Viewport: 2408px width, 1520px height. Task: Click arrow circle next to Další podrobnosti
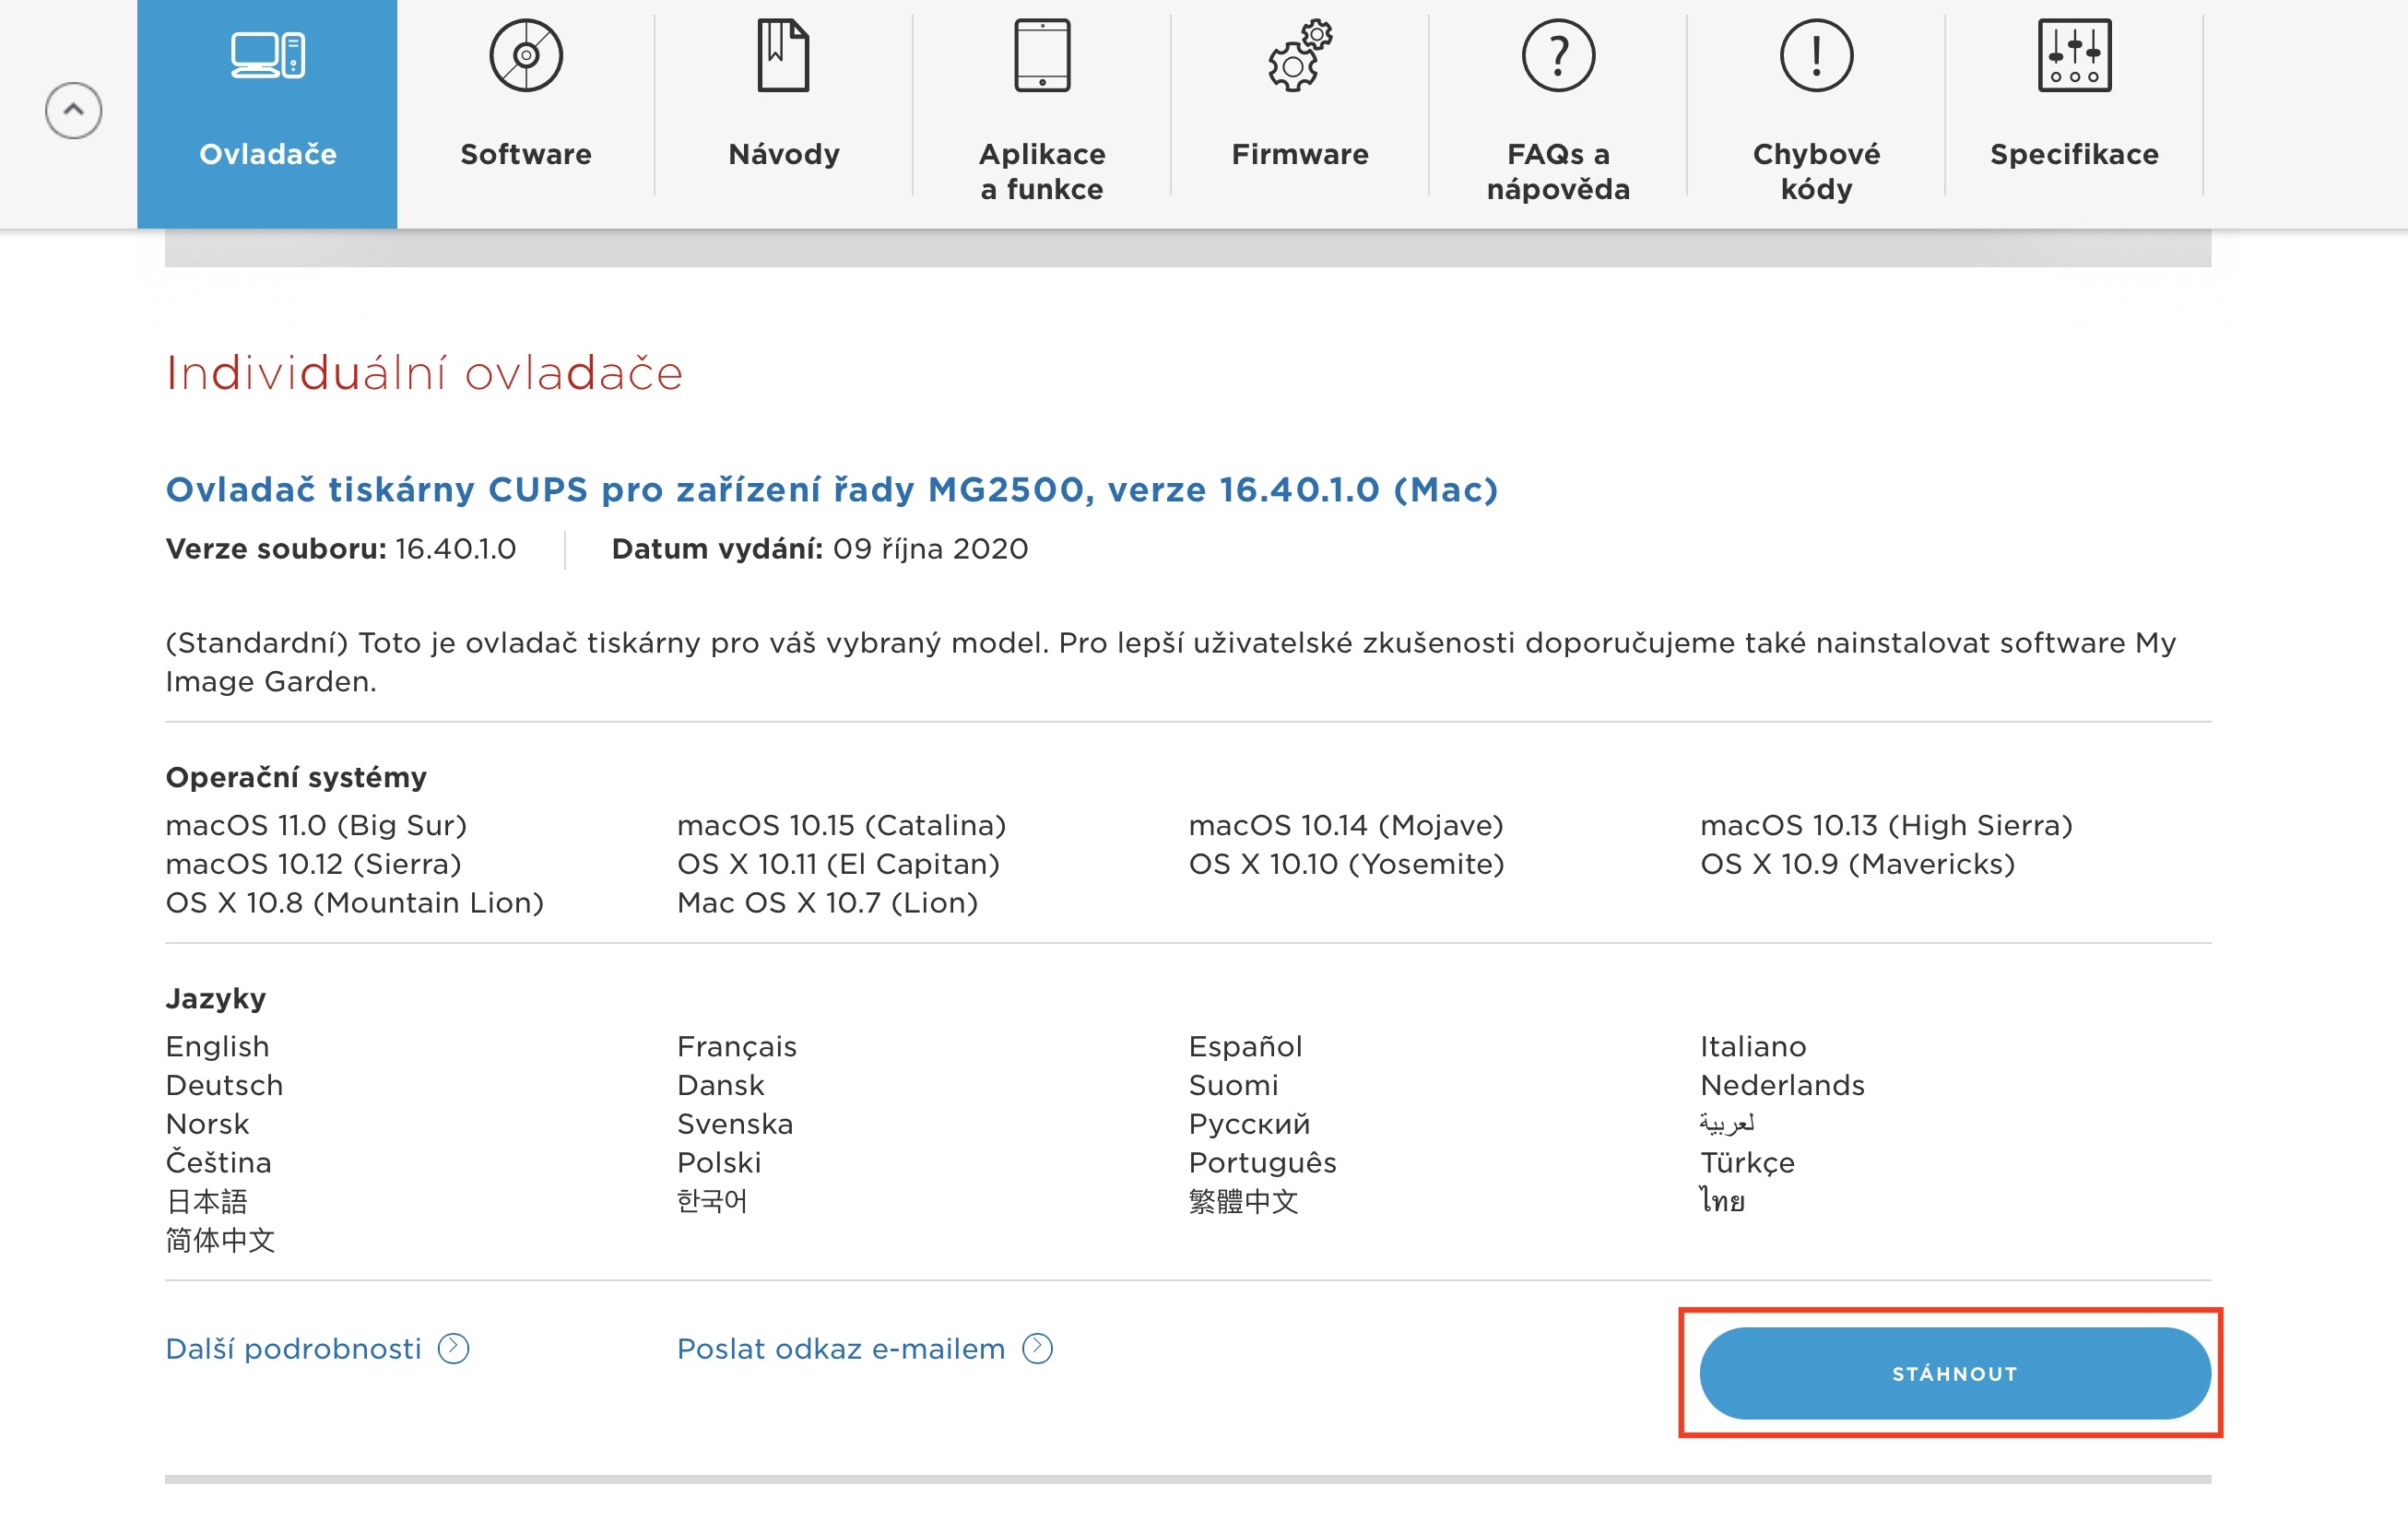(x=453, y=1348)
